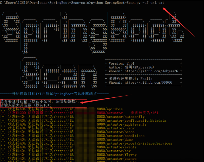Click the line ending in /actuator/auditevents
204x162 pixels.
pyautogui.click(x=73, y=124)
